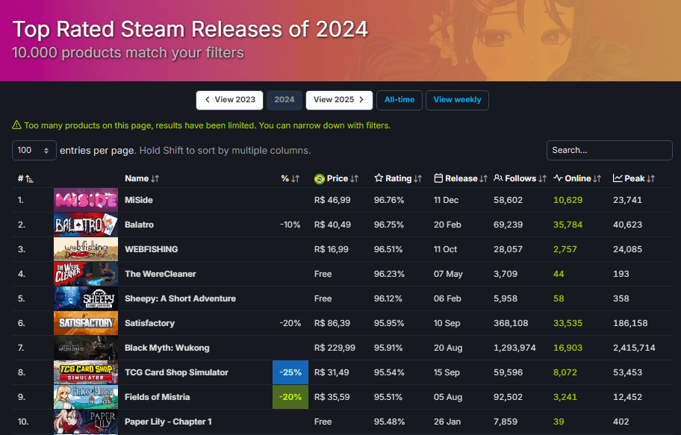The height and width of the screenshot is (435, 681).
Task: Click the warning triangle icon
Action: point(16,125)
